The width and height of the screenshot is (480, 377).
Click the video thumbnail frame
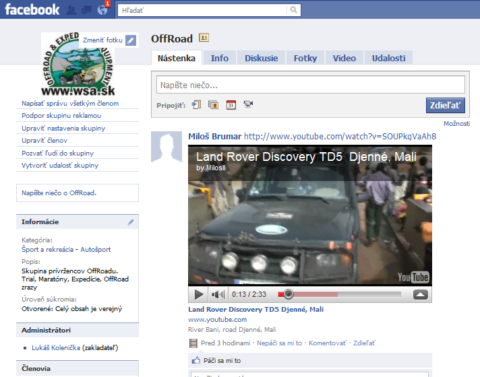pyautogui.click(x=310, y=215)
